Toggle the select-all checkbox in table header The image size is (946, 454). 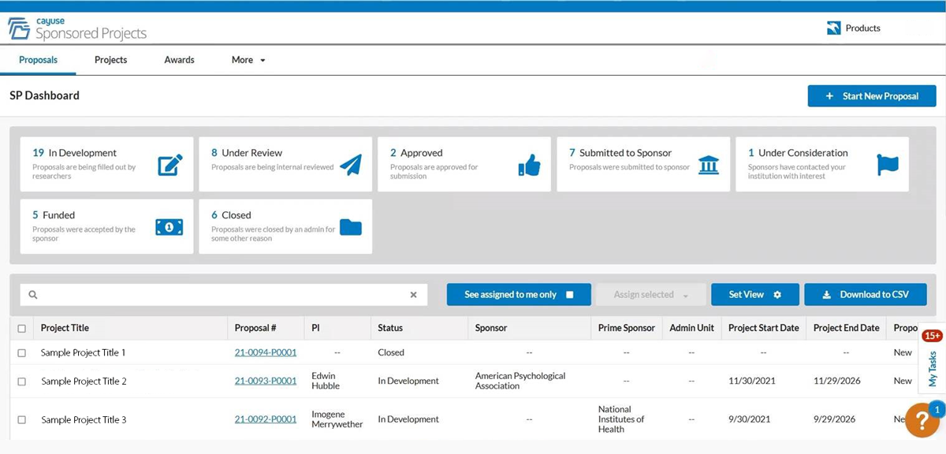(22, 329)
